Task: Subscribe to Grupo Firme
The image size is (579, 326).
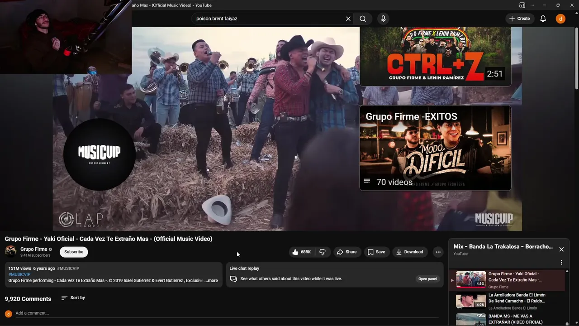Action: [x=74, y=252]
